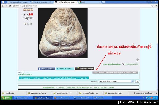Click the Share on Facebook button
The height and width of the screenshot is (105, 159).
point(47,69)
